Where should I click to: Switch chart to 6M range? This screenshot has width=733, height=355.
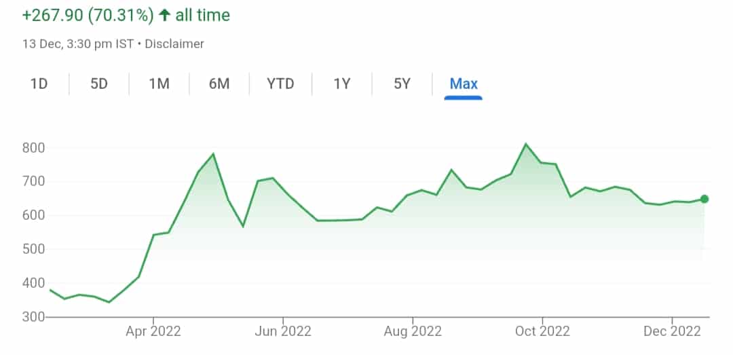click(x=219, y=84)
